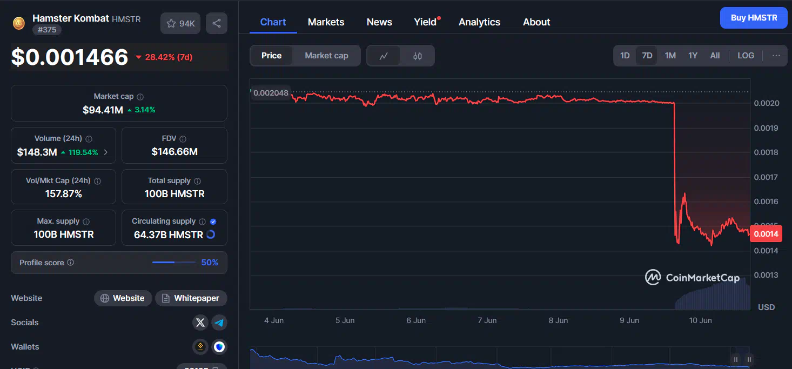Switch to candlestick chart view
The image size is (792, 369).
click(x=417, y=56)
